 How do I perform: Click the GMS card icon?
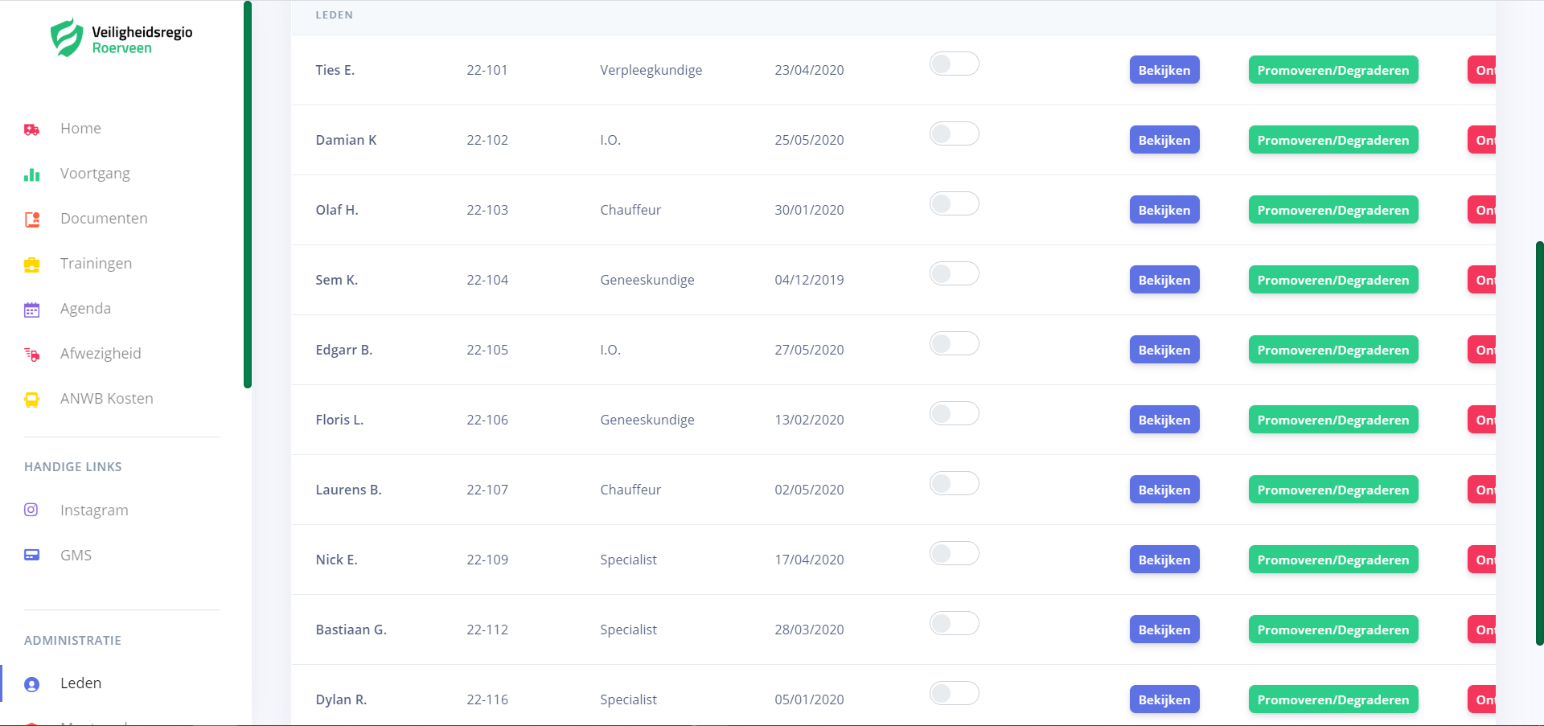pos(32,556)
